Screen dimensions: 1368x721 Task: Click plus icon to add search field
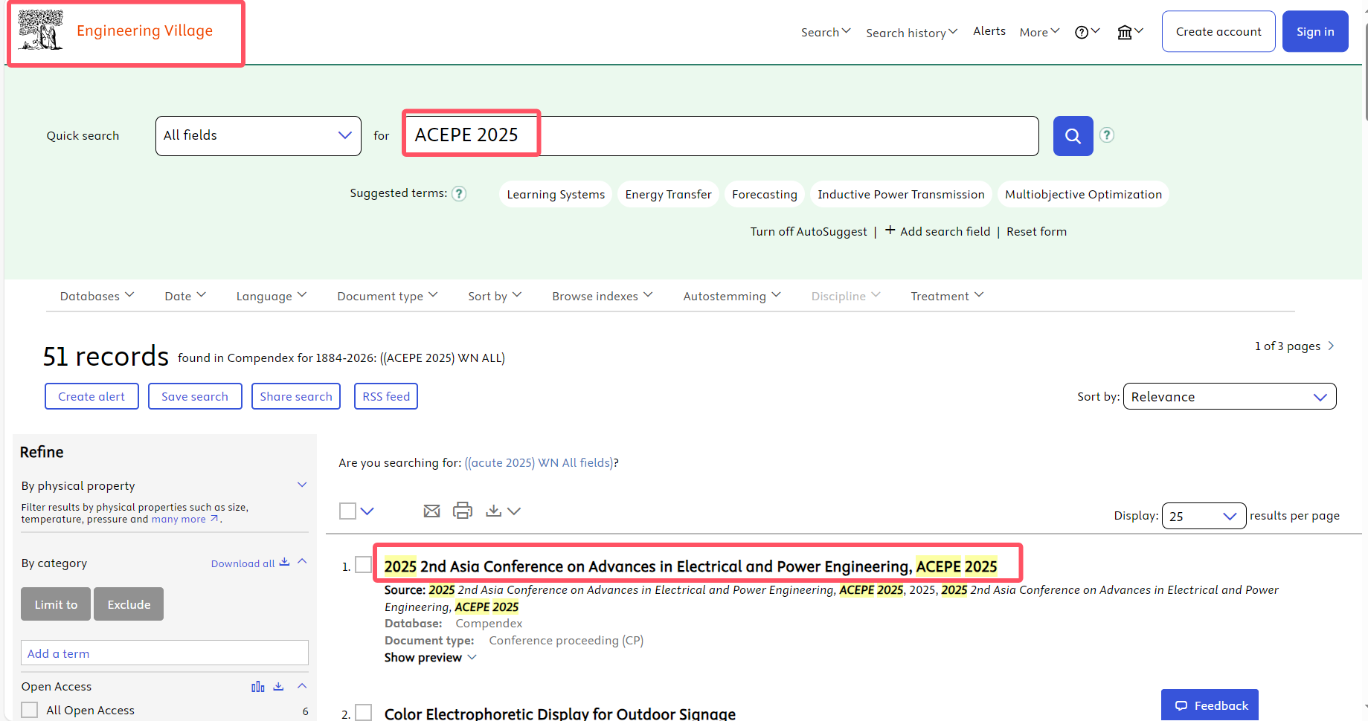pyautogui.click(x=890, y=230)
